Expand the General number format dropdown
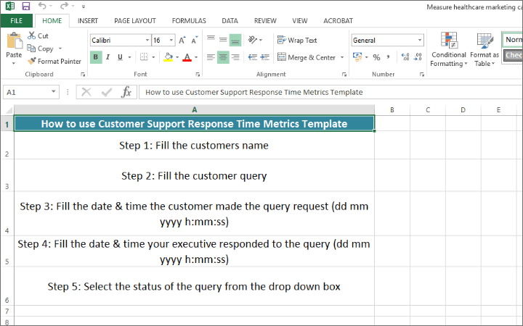This screenshot has height=326, width=523. pyautogui.click(x=419, y=41)
